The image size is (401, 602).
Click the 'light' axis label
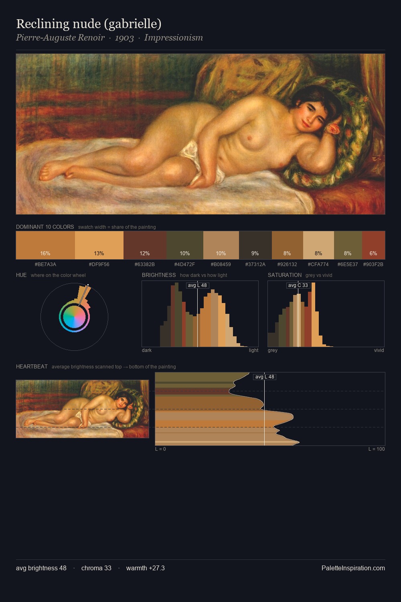click(x=253, y=350)
